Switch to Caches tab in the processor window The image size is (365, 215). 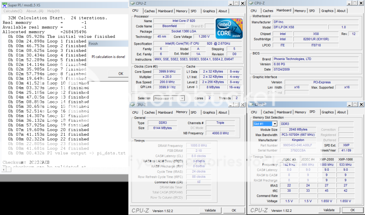[149, 11]
